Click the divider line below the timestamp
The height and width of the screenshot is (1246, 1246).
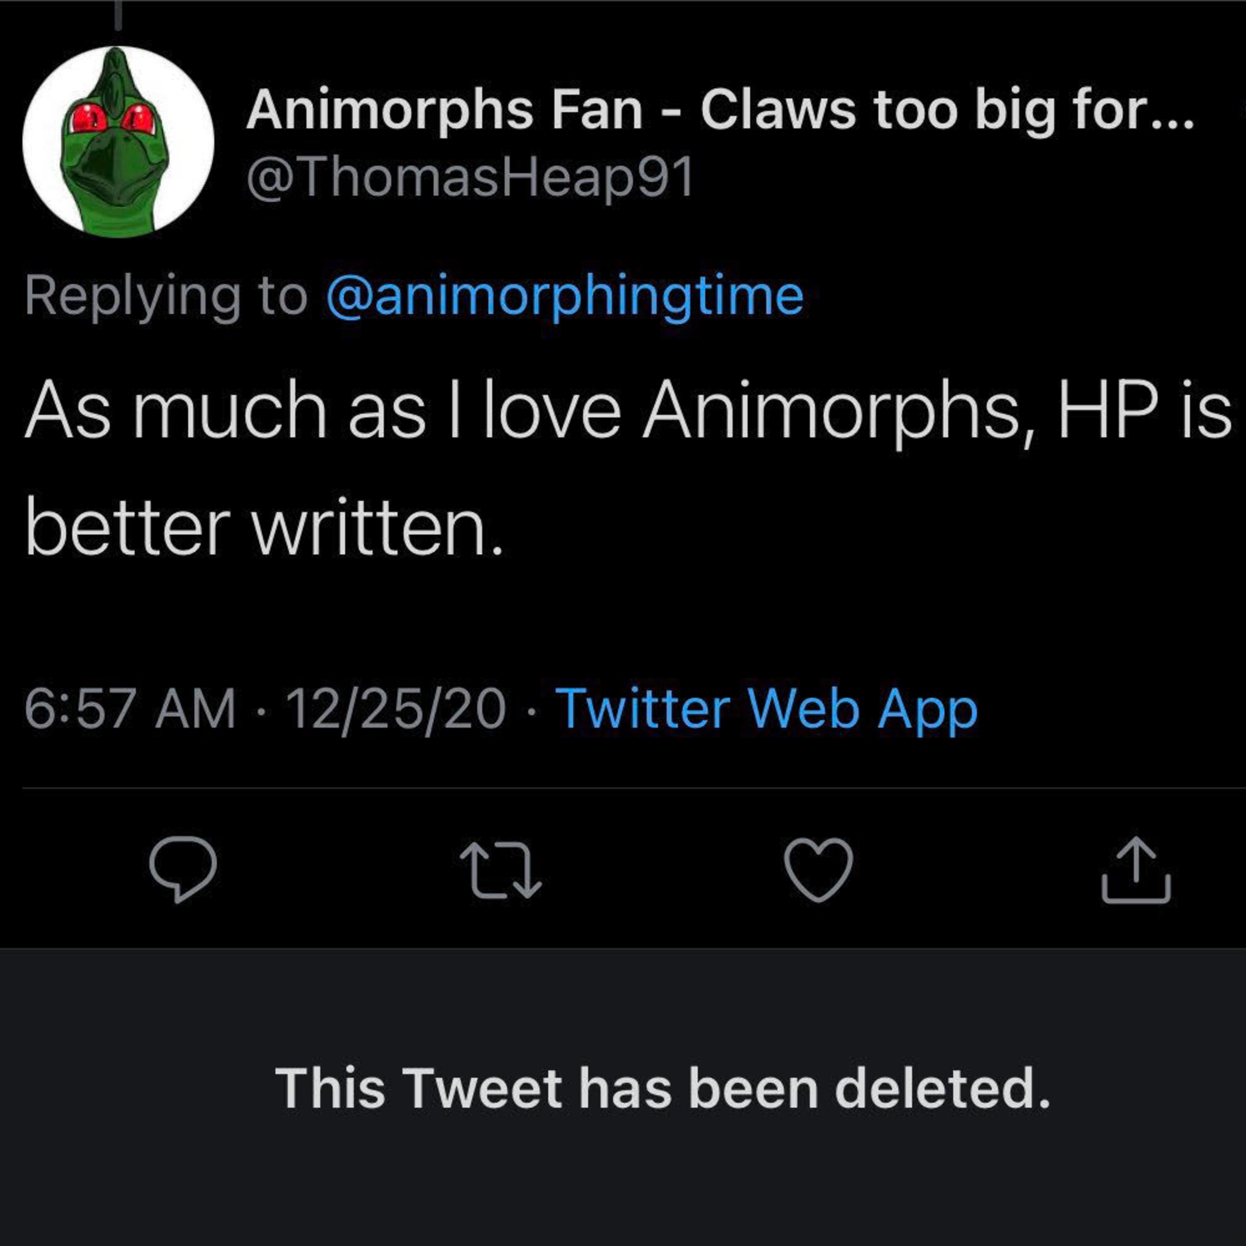click(623, 787)
